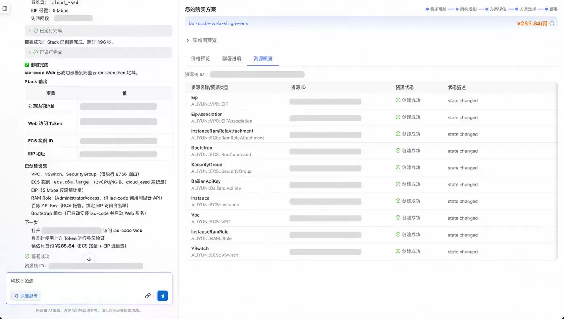The height and width of the screenshot is (319, 564).
Task: Click the success check icon in SecurityGroup row
Action: pos(398,167)
